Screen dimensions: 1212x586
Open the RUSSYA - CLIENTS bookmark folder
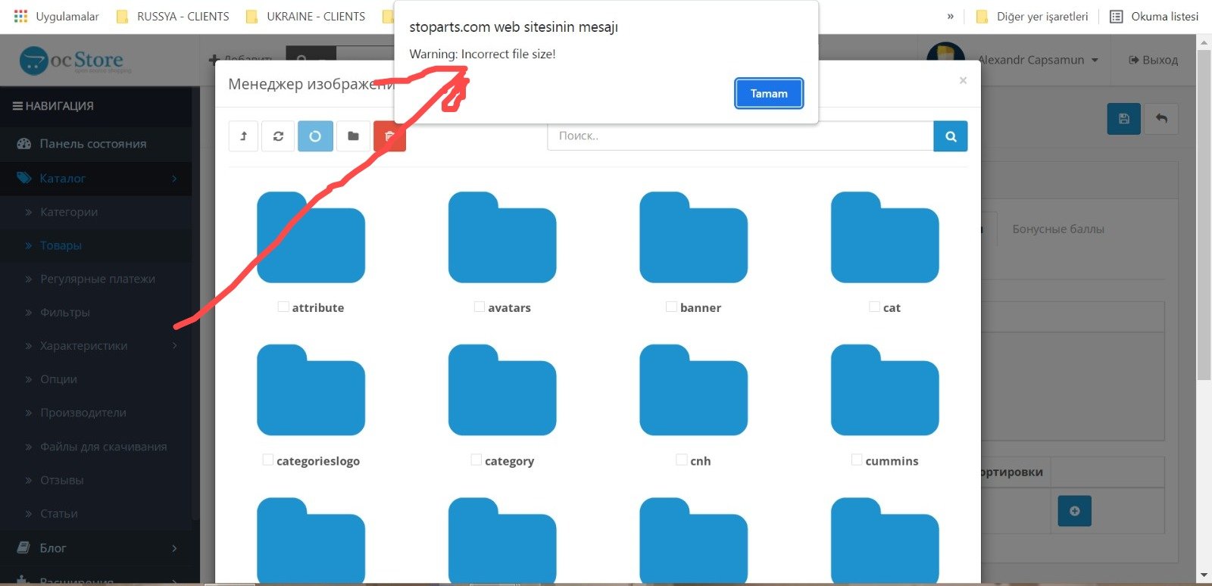172,16
